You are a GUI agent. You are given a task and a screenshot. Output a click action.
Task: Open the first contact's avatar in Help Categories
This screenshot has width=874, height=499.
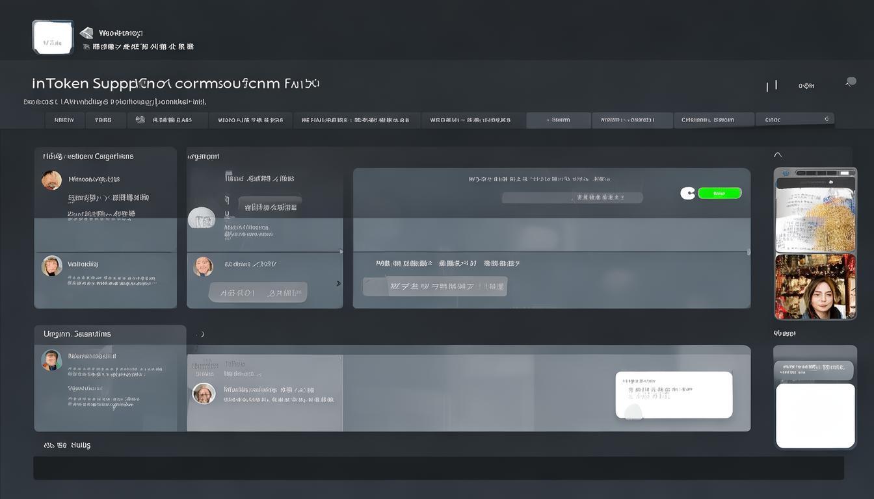(x=52, y=180)
